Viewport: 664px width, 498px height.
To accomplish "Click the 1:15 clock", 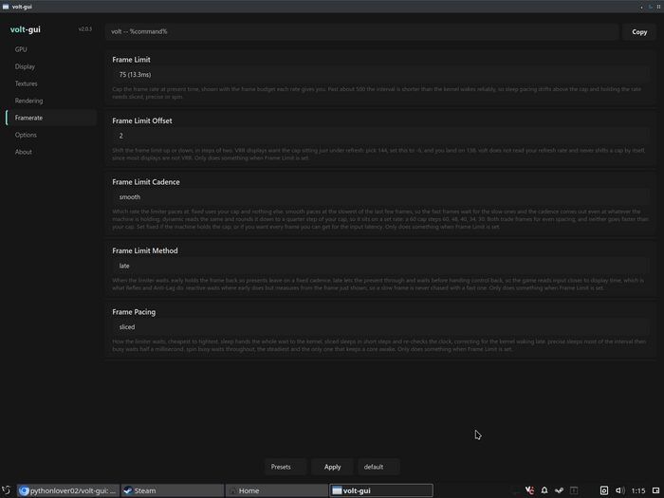I will click(638, 490).
